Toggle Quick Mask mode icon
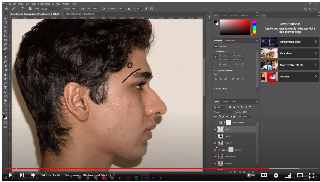 (5, 123)
